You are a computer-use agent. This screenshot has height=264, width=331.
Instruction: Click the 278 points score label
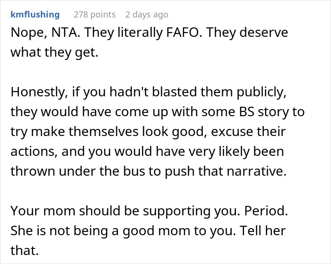pos(95,15)
